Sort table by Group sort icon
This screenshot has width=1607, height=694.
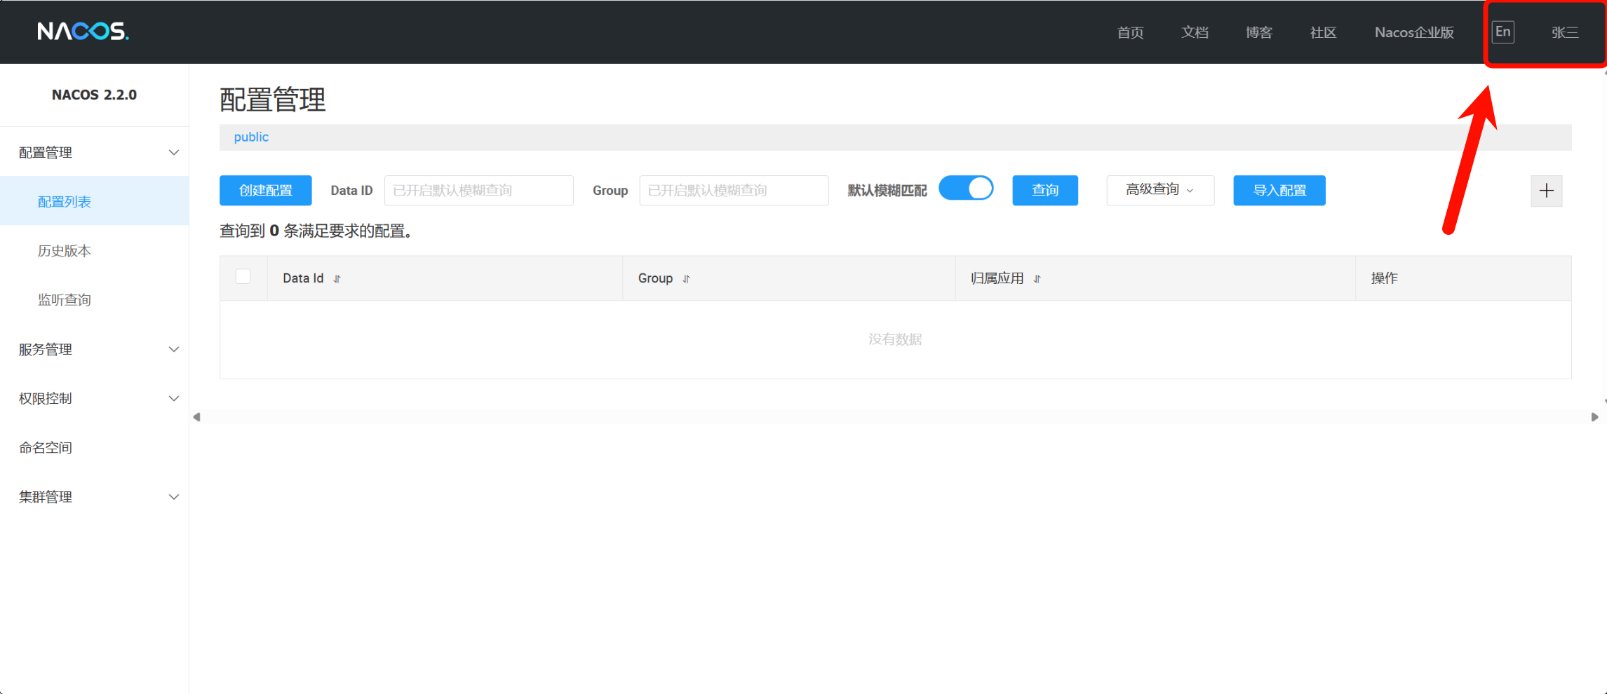tap(686, 279)
